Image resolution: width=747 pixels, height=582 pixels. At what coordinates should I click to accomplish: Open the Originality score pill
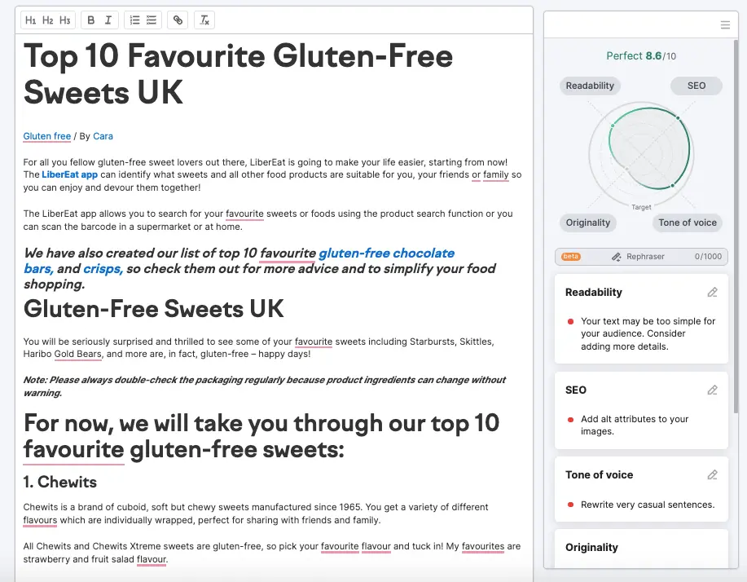tap(588, 223)
